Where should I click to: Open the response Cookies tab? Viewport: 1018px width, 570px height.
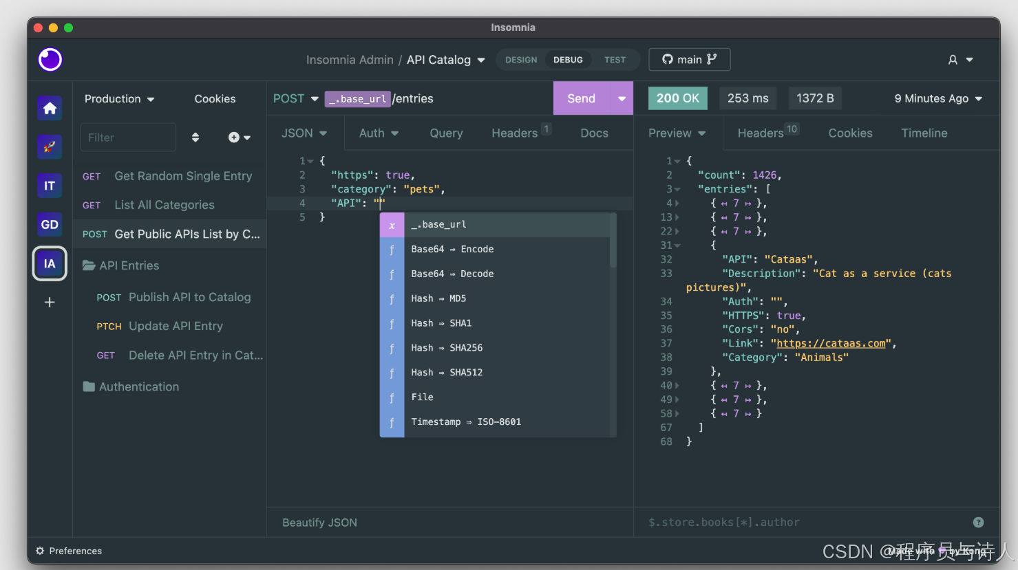(x=850, y=133)
